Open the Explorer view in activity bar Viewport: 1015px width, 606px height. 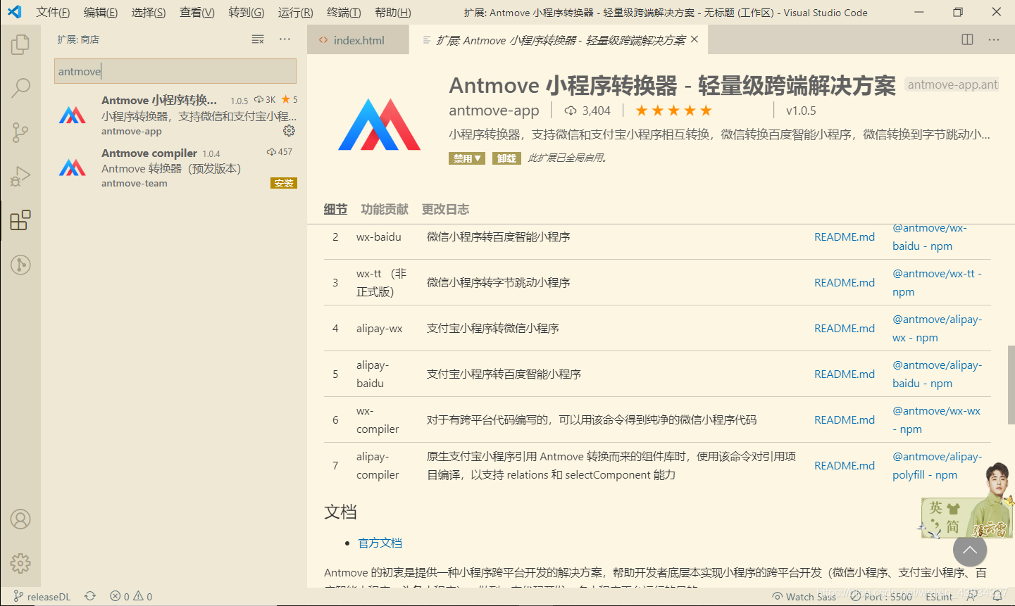pos(20,45)
